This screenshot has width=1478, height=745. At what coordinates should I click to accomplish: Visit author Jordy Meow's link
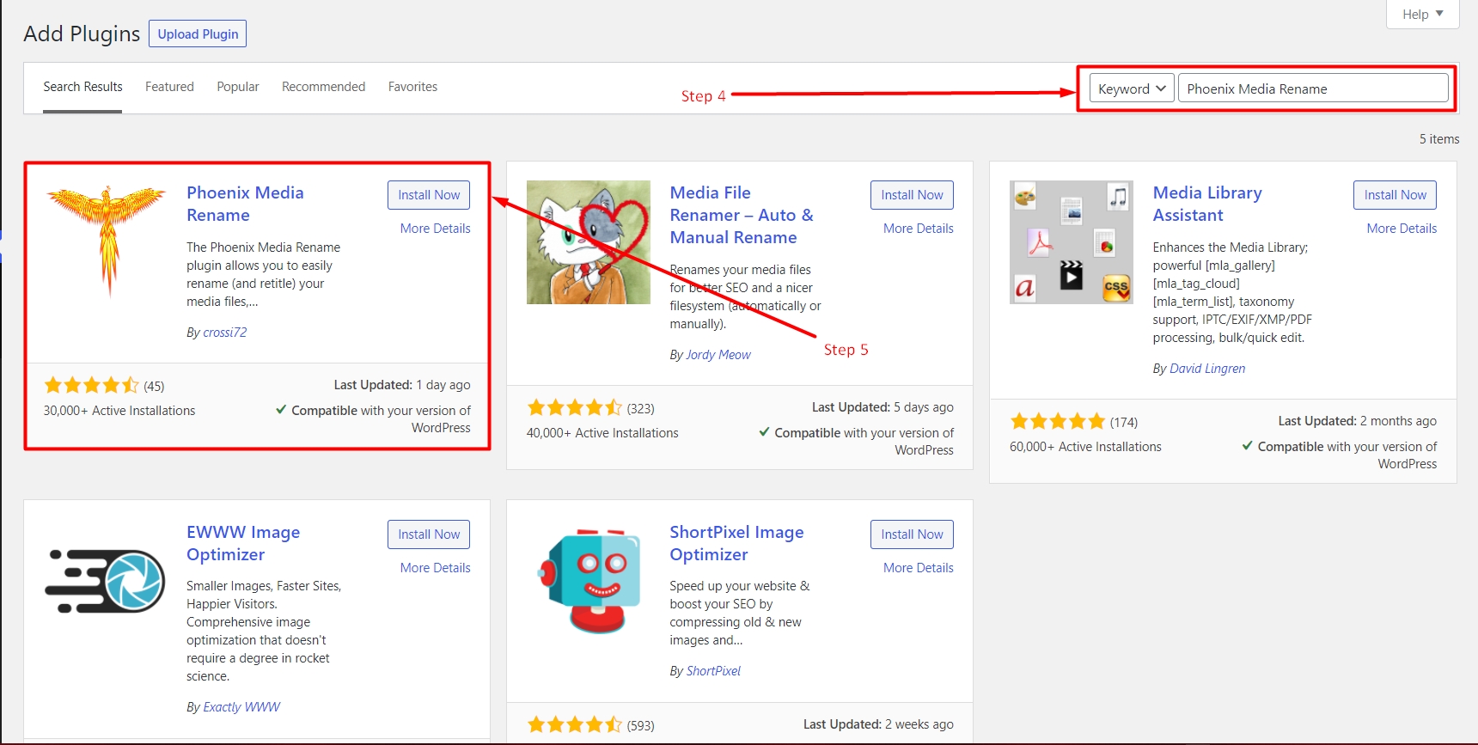(718, 355)
